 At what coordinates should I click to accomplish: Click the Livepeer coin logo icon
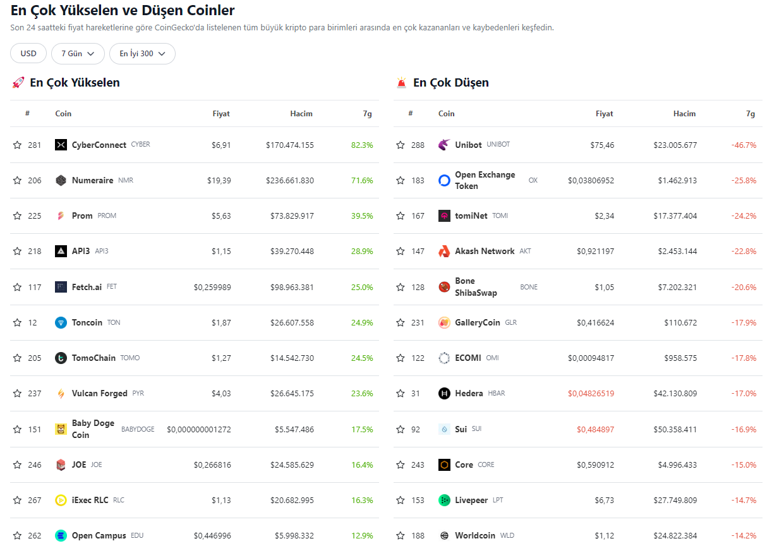tap(444, 501)
